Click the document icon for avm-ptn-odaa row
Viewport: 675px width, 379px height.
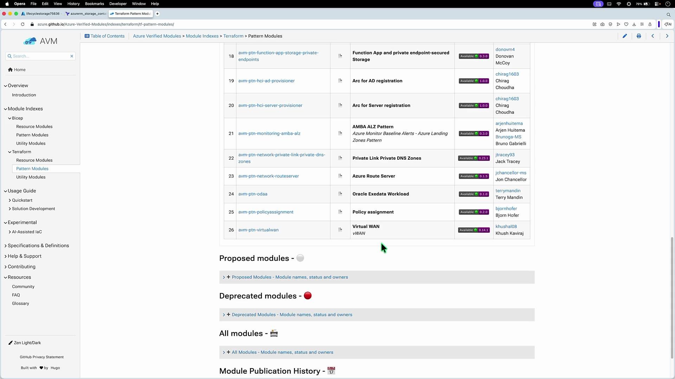[x=340, y=194]
